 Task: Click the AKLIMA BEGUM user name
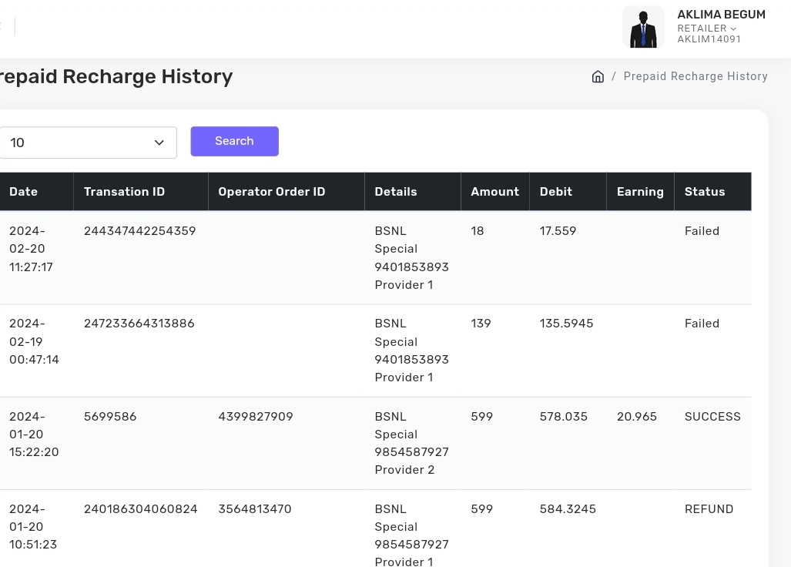pyautogui.click(x=721, y=15)
